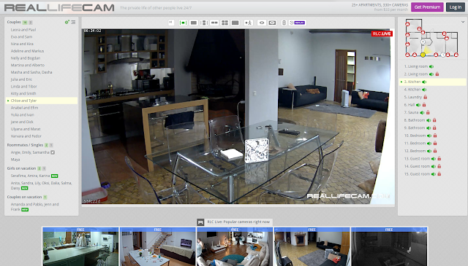Open the Leora and Paul apartment

coord(23,30)
